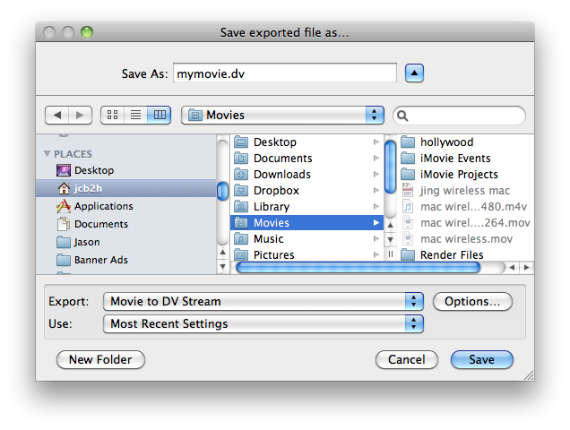Click the horizontal scroll right arrow
570x430 pixels.
coord(526,268)
